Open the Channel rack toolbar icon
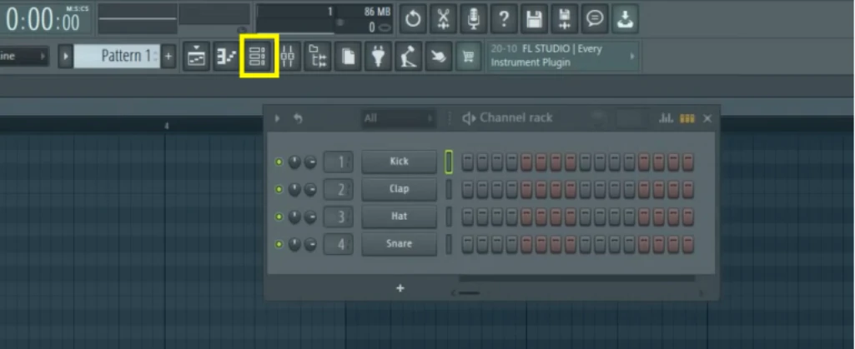855x349 pixels. coord(258,57)
